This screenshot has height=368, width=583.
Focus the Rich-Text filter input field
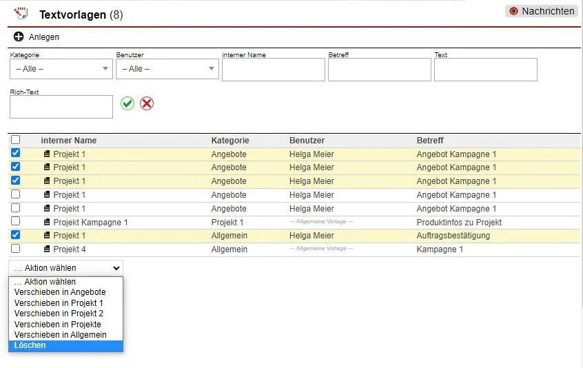61,107
